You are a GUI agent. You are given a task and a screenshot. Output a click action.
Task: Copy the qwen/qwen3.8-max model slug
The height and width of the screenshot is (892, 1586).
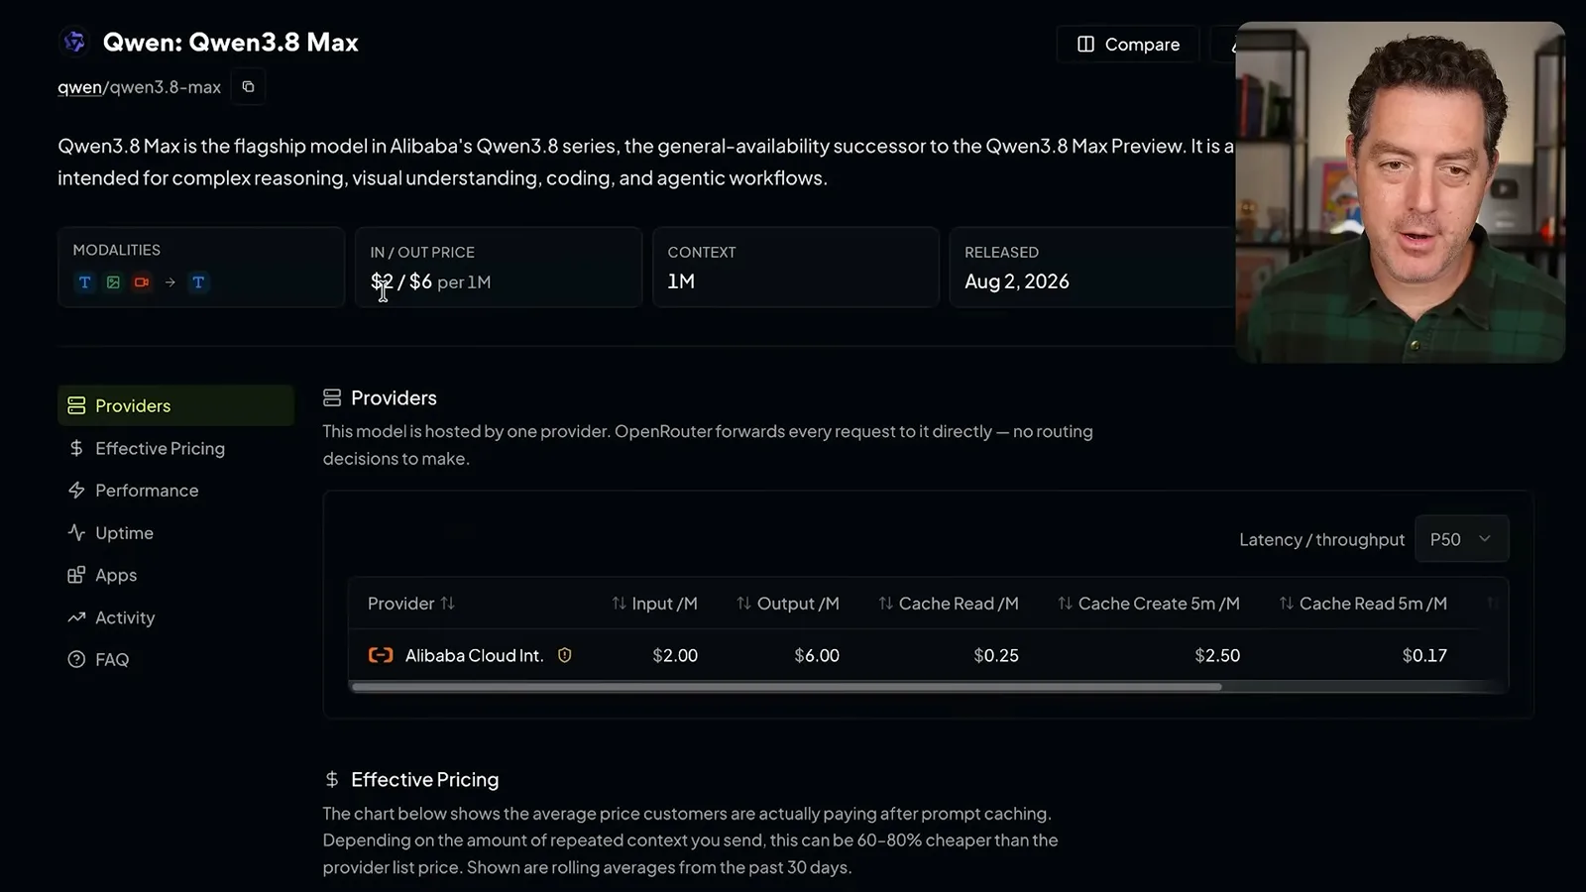248,87
